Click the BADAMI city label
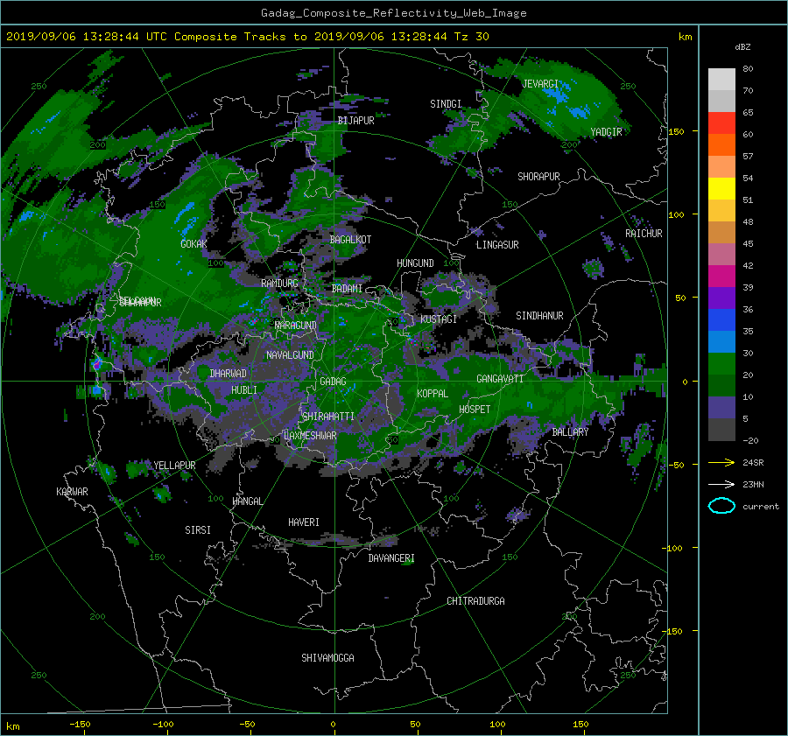Viewport: 788px width, 736px height. tap(347, 289)
